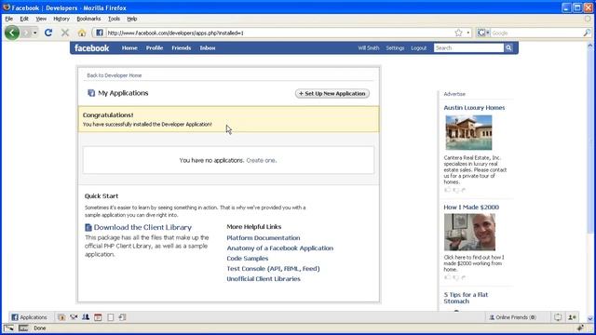Click the smiling man ad thumbnail
Viewport: 596px width, 335px height.
tap(469, 232)
